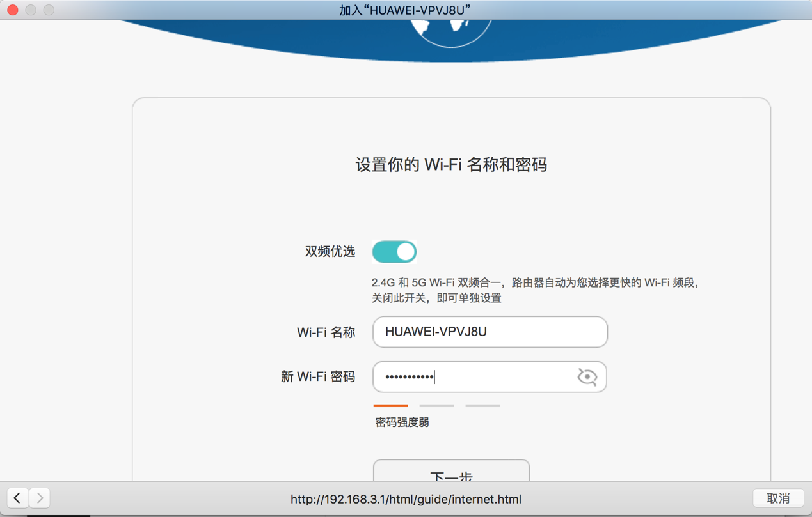Screen dimensions: 812x517
Task: Go back with the left arrow button
Action: point(18,498)
